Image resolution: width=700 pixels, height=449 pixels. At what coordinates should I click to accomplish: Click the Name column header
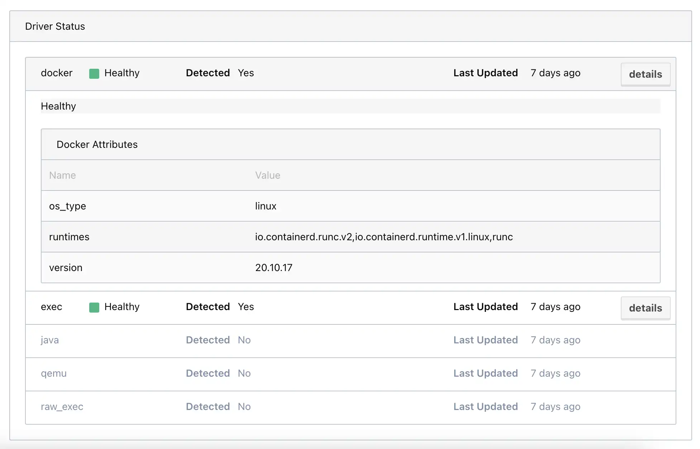click(x=62, y=175)
